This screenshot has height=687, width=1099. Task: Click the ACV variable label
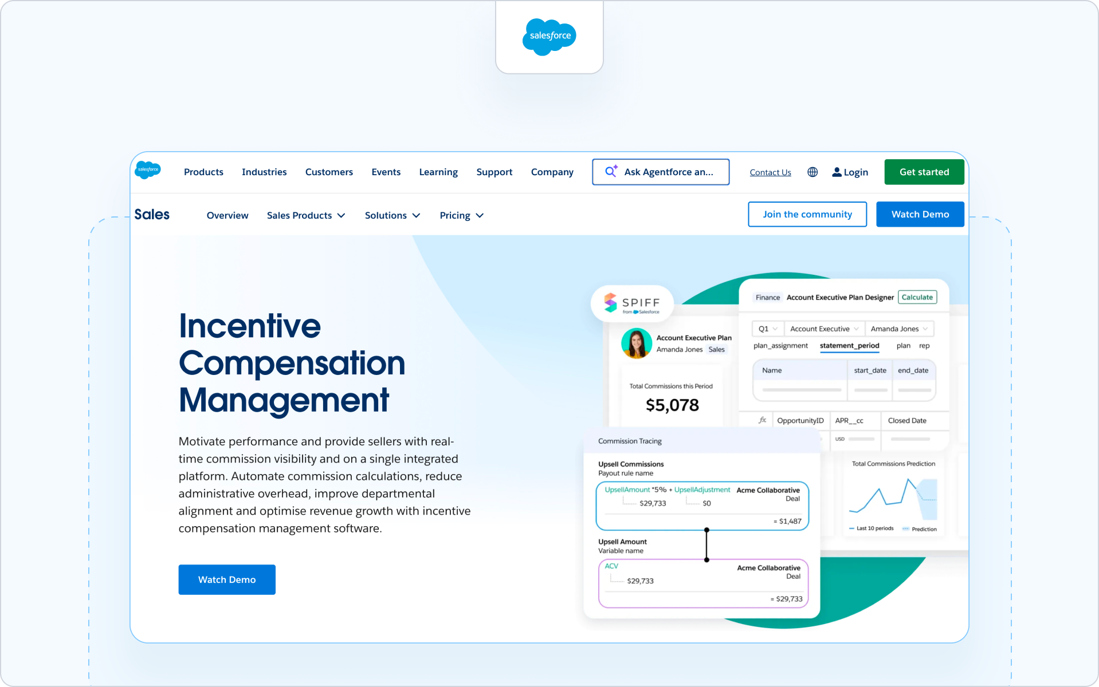(x=611, y=566)
